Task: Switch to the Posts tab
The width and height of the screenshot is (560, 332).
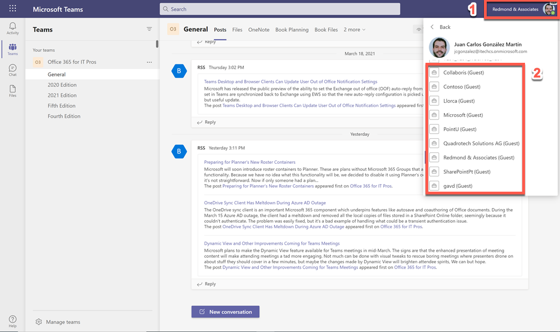Action: [x=220, y=29]
